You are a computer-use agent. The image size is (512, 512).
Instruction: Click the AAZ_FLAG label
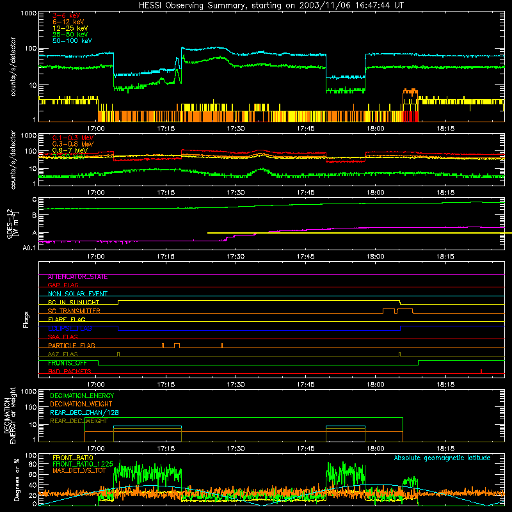(63, 354)
